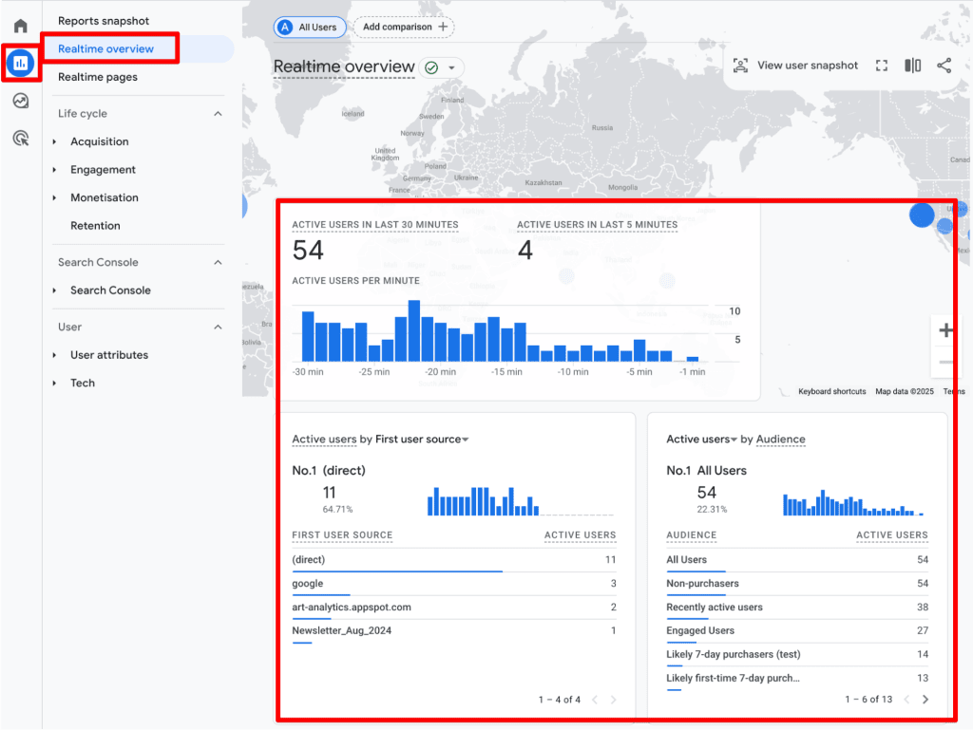The height and width of the screenshot is (730, 973).
Task: Click Add comparison button
Action: pos(404,27)
